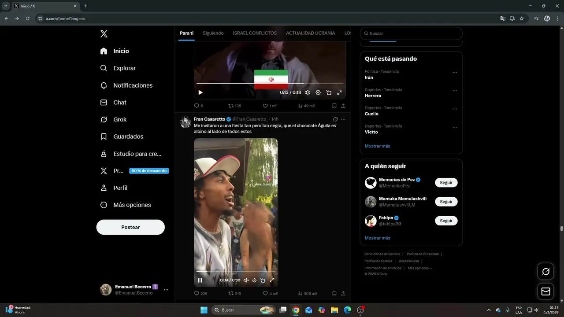Repost the top post with 135 reposts
Image resolution: width=564 pixels, height=317 pixels.
(x=234, y=106)
